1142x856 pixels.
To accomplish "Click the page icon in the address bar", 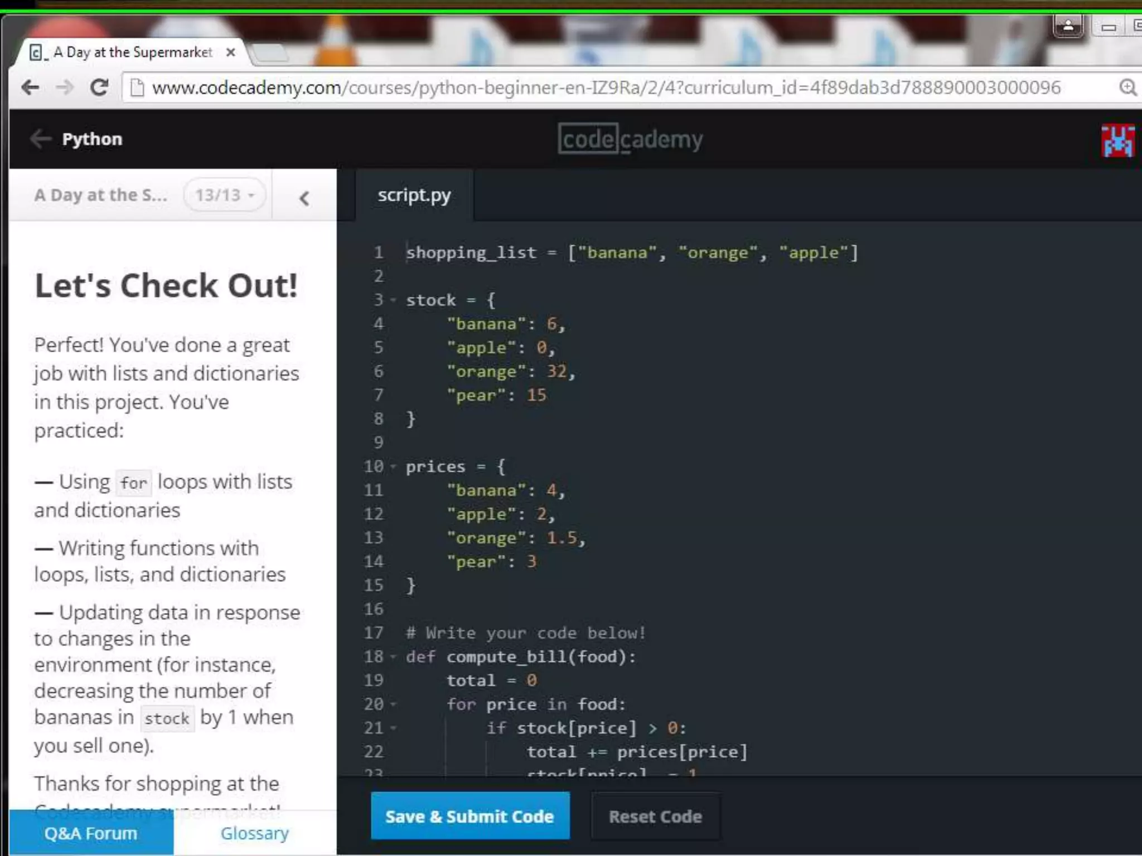I will [137, 87].
